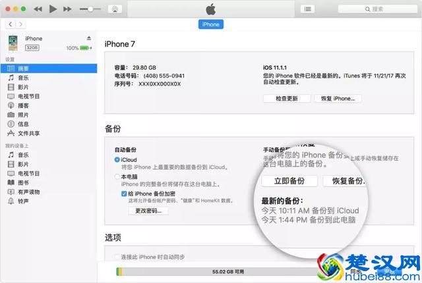Go back with the left arrow
This screenshot has width=422, height=283.
tap(11, 24)
